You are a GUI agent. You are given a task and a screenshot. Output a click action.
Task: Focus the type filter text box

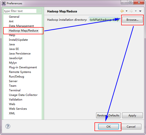20,11
